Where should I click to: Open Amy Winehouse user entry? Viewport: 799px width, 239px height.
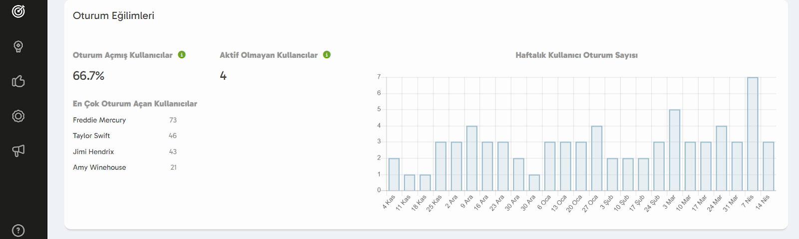99,167
